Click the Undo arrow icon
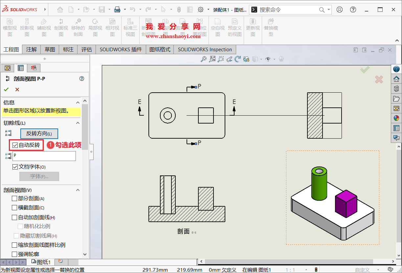 coord(132,10)
